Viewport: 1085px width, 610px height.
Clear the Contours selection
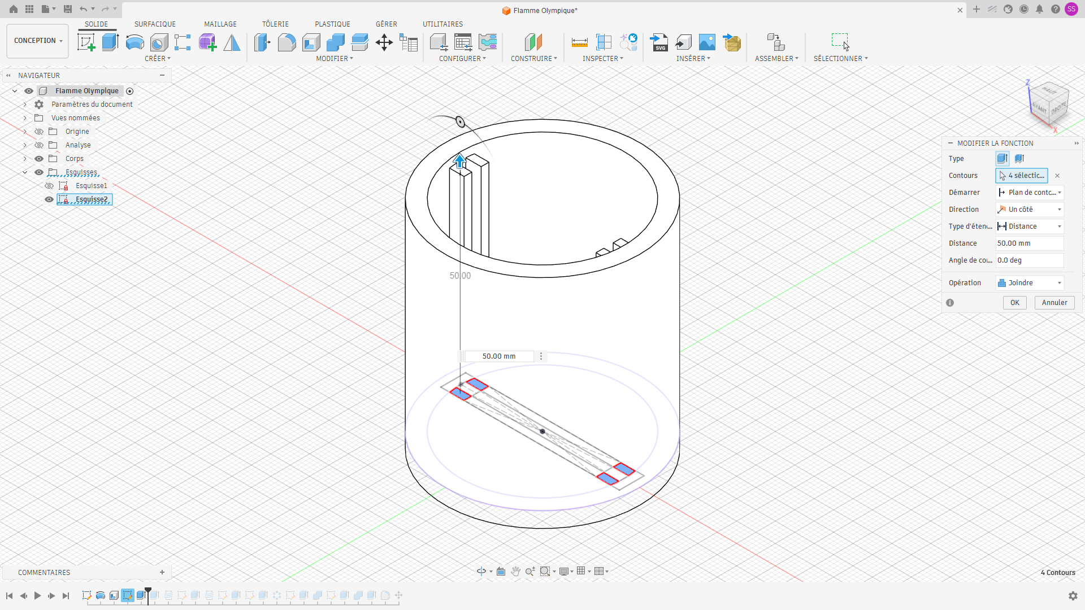click(1057, 176)
